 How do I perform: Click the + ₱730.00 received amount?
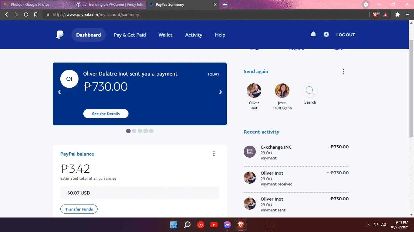pyautogui.click(x=337, y=173)
